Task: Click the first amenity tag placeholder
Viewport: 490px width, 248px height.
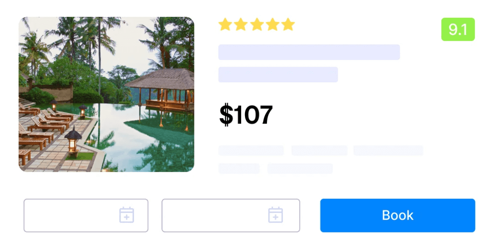Action: (x=251, y=151)
